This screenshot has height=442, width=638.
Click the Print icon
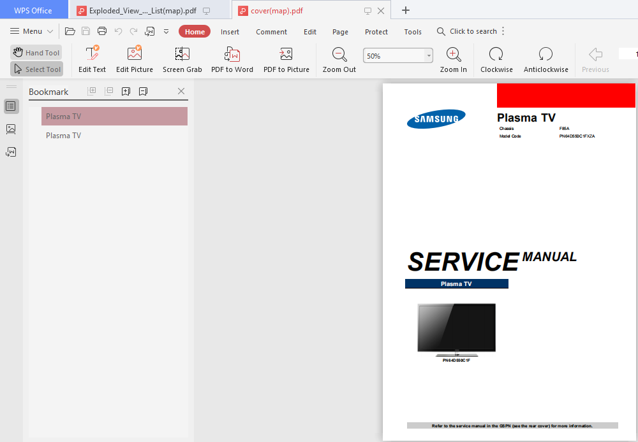102,31
